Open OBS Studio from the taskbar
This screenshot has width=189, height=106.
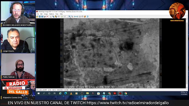(82, 93)
